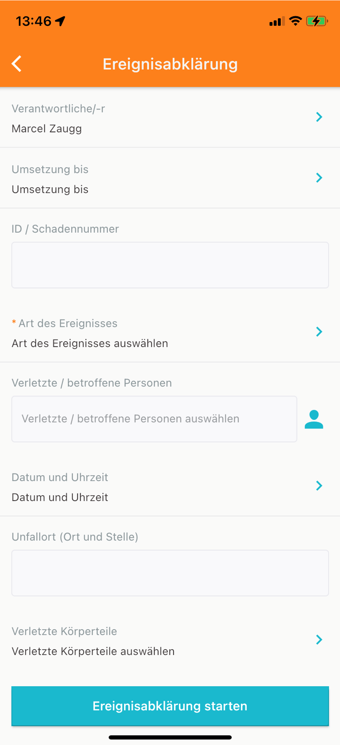Select the Marcel Zaugg responsible row
This screenshot has width=340, height=745.
(x=170, y=117)
